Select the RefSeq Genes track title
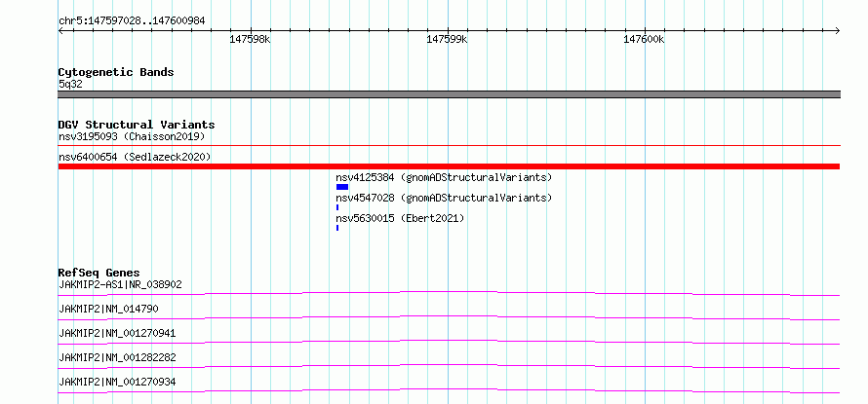Image resolution: width=868 pixels, height=404 pixels. click(x=99, y=273)
